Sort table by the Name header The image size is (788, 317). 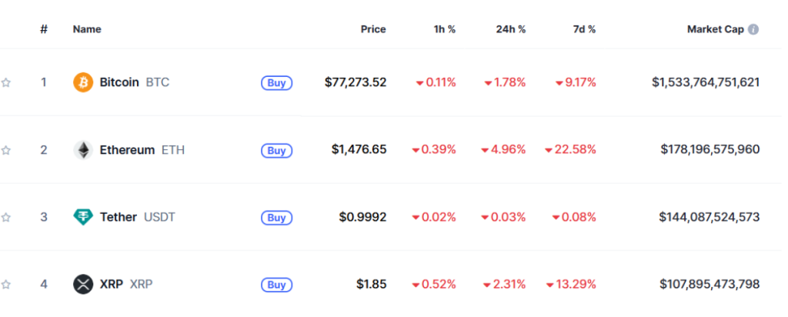(x=87, y=29)
